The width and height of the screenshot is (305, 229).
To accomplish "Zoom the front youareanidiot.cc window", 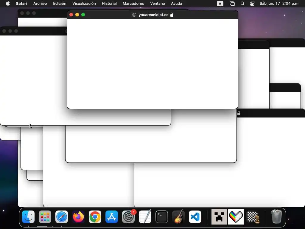I will pyautogui.click(x=83, y=15).
